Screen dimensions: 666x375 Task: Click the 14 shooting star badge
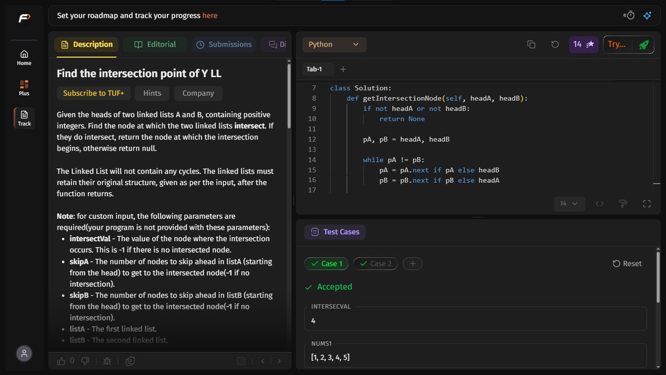584,44
